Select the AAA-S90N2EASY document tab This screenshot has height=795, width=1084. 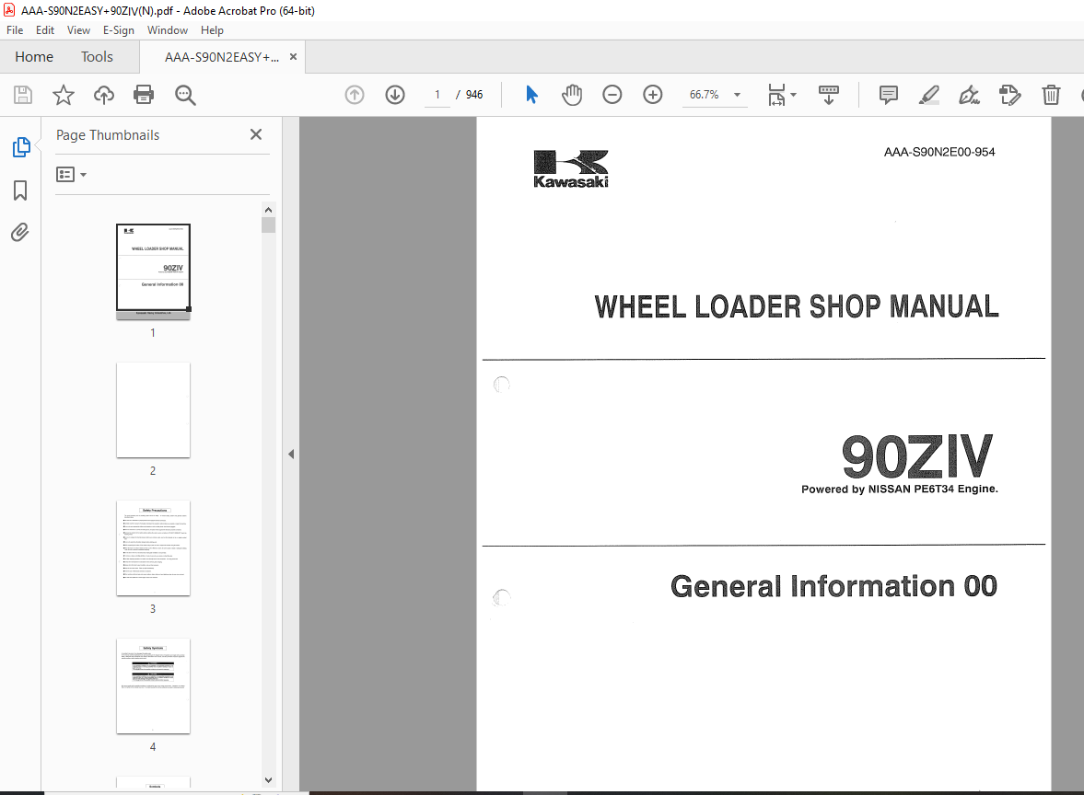(222, 57)
